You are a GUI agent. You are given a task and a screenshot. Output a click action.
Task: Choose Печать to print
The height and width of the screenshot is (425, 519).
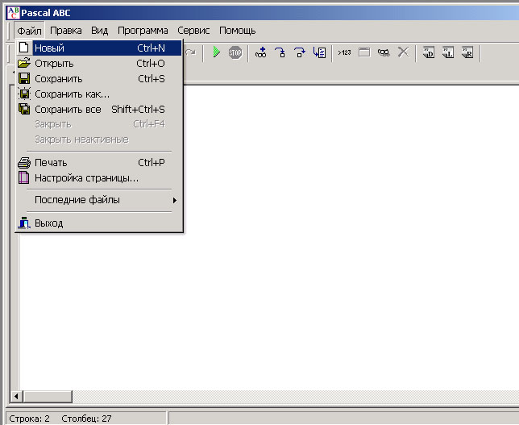99,163
